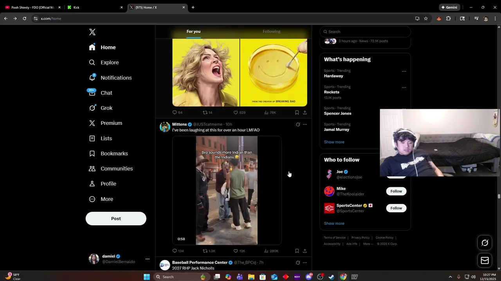More options on Baseball Performance Center post
Screen dimensions: 501x281
pos(305,263)
